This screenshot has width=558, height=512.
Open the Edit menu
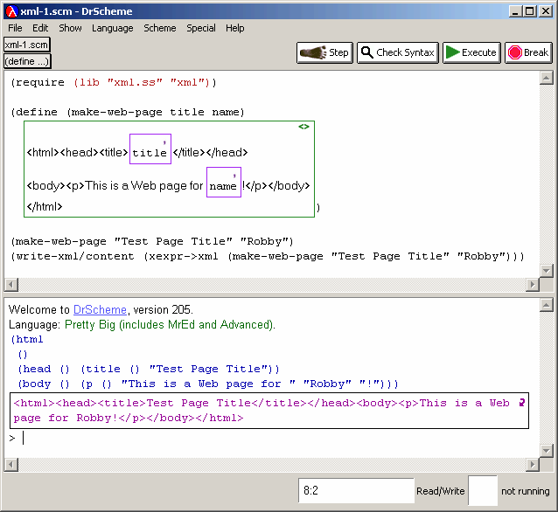coord(40,28)
